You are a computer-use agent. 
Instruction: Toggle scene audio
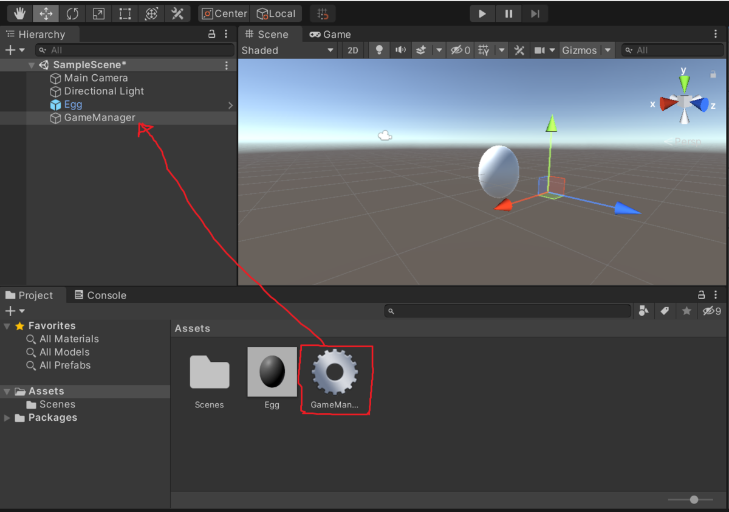pyautogui.click(x=400, y=50)
